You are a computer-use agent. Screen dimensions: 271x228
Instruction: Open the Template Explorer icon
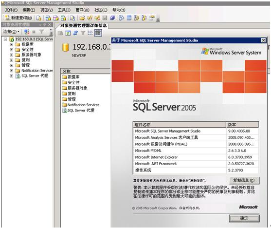point(144,18)
